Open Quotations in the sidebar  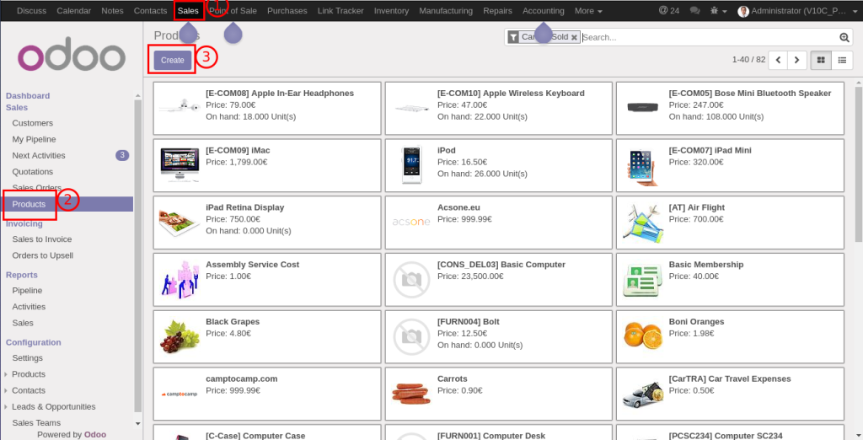[x=33, y=172]
